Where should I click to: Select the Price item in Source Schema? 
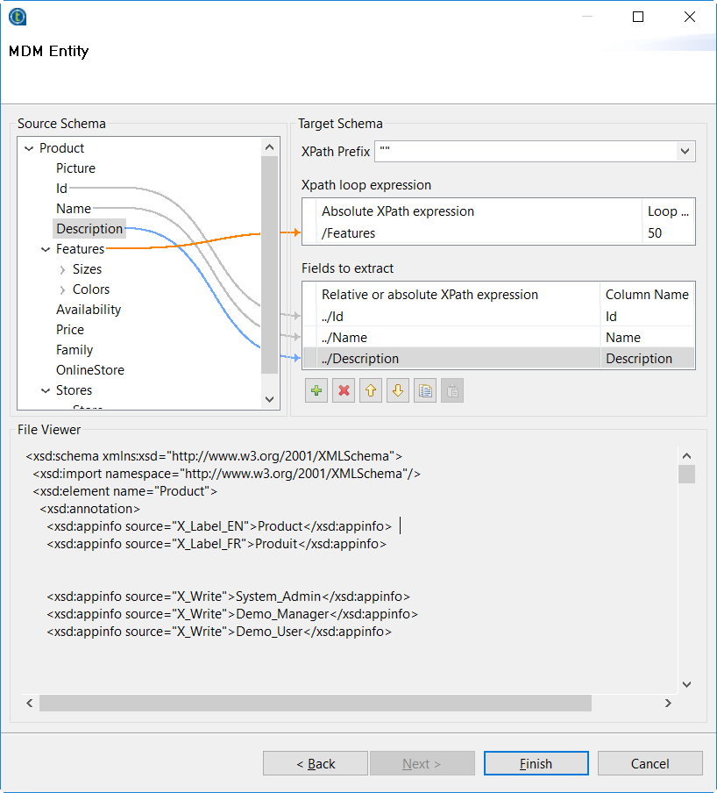click(70, 329)
